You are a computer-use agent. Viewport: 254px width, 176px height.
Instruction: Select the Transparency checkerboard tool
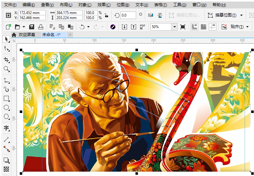(6, 169)
